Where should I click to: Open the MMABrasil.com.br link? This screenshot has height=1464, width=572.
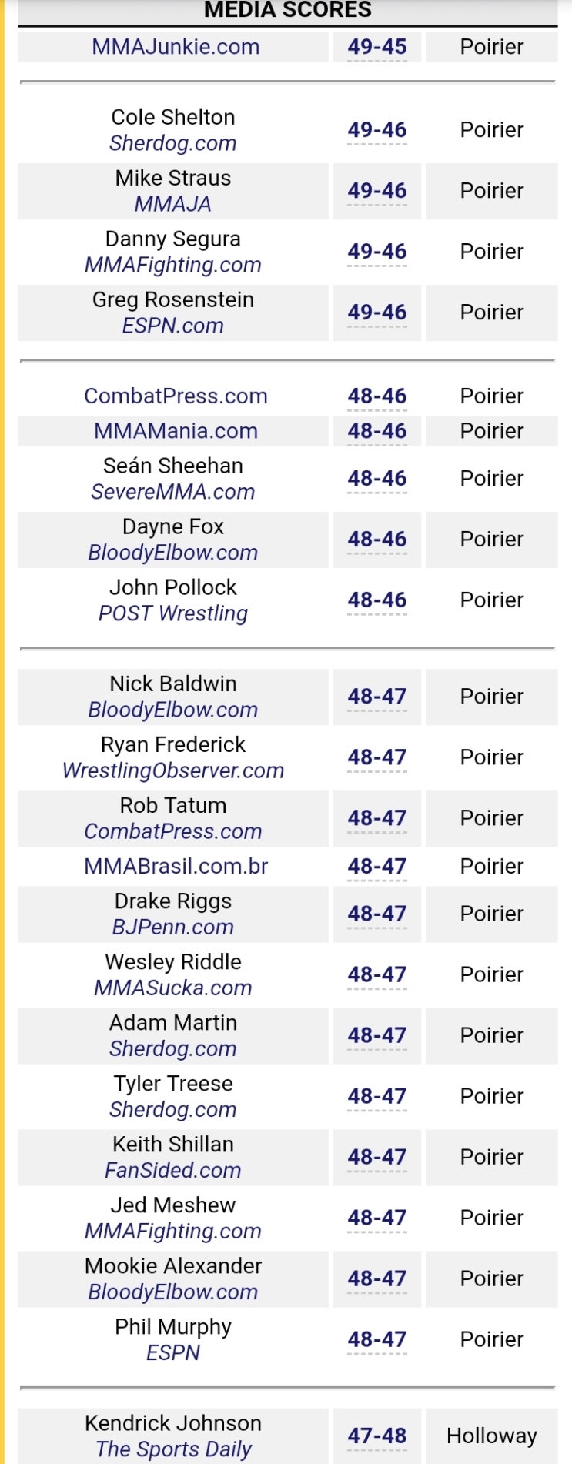pos(176,867)
